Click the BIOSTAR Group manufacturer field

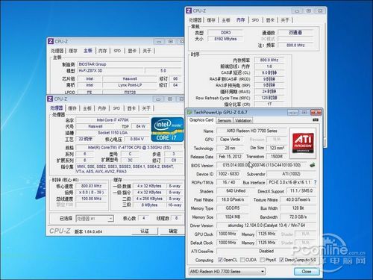130,64
